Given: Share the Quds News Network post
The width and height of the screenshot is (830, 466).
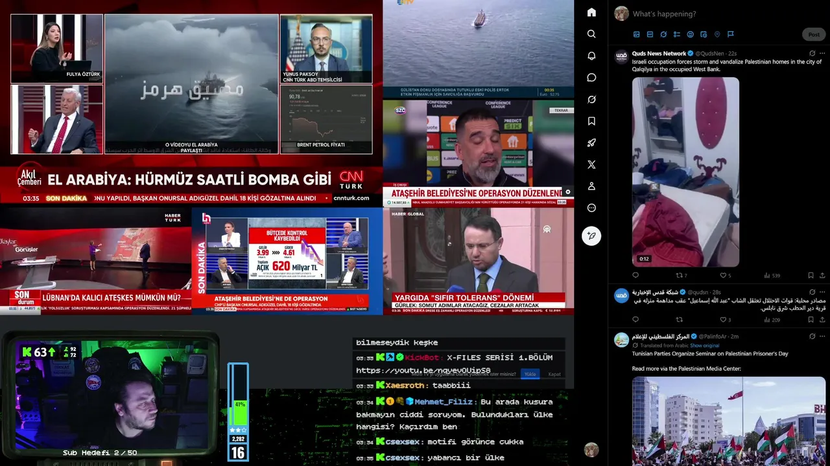Looking at the screenshot, I should click(x=822, y=275).
